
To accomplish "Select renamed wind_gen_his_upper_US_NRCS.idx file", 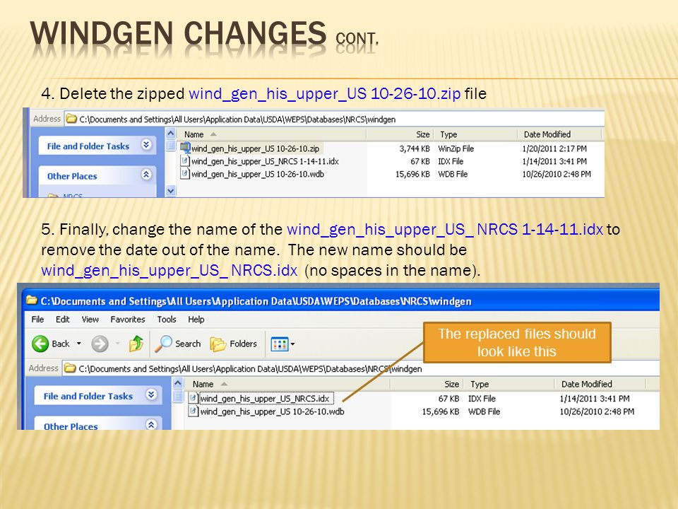I will click(x=265, y=398).
